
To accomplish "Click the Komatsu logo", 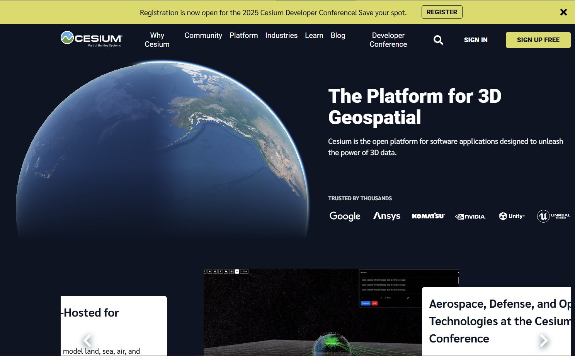I will click(428, 216).
